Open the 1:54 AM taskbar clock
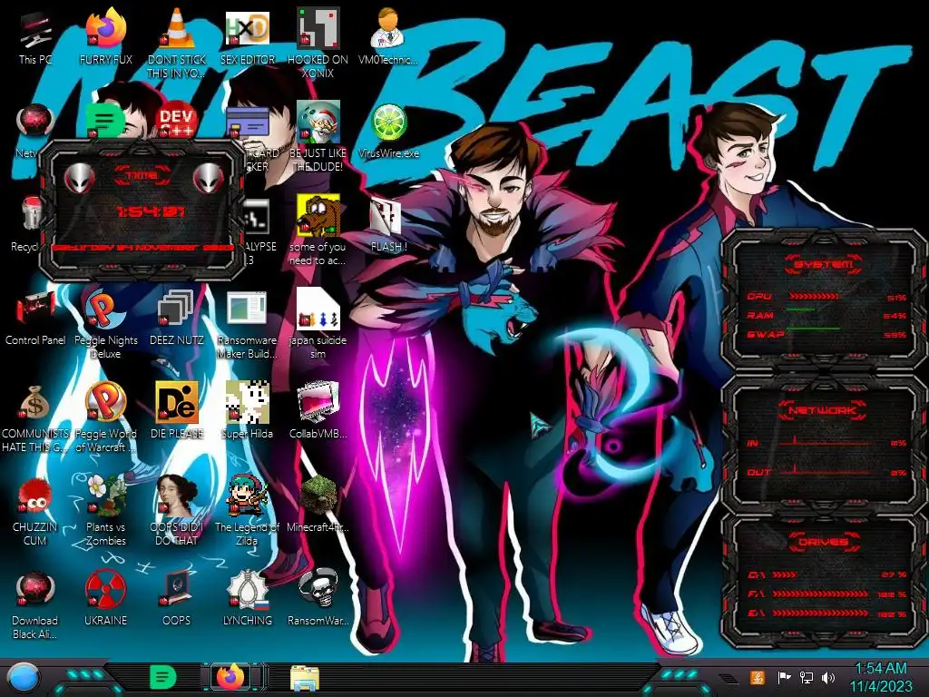This screenshot has width=929, height=697. point(881,677)
